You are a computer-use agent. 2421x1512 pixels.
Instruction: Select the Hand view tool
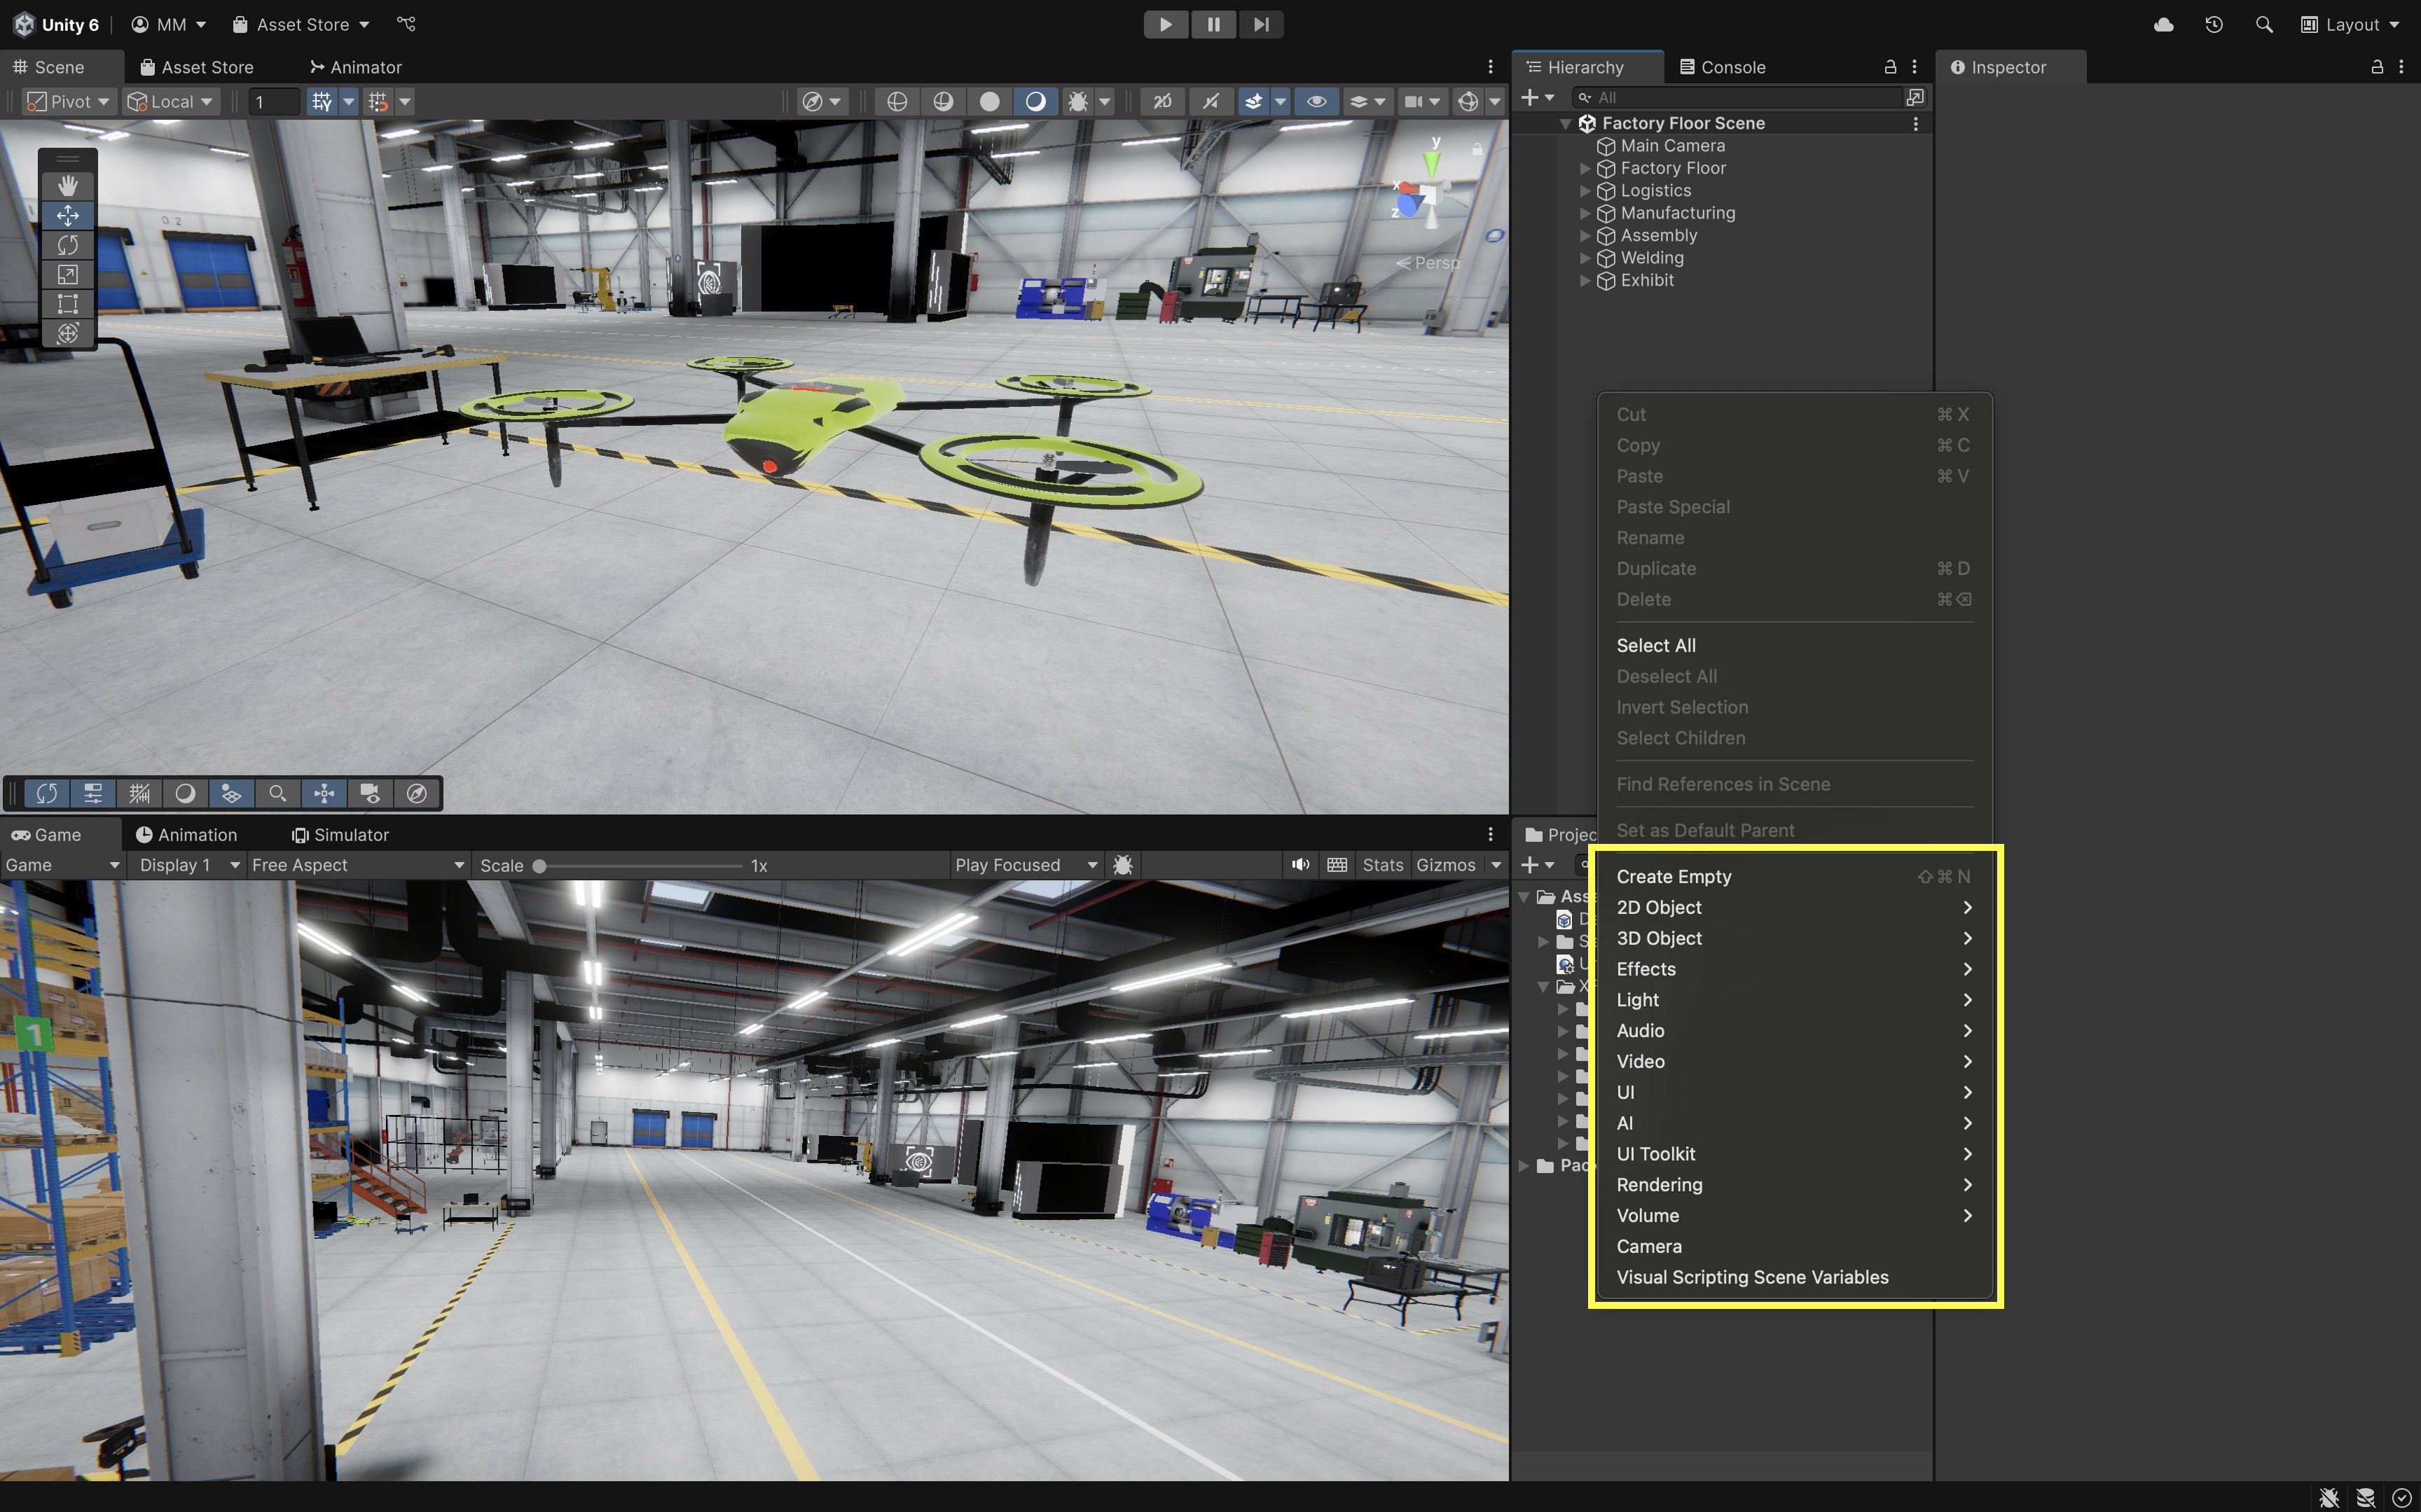click(67, 186)
